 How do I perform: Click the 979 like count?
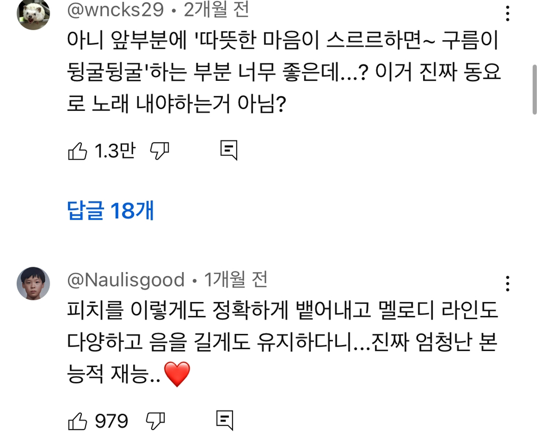tap(111, 421)
